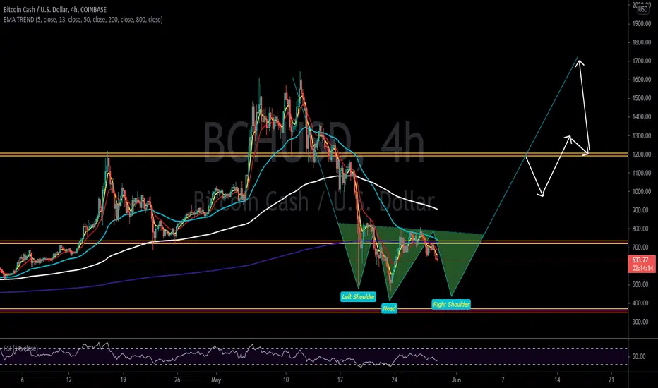
Task: Click the 1300.00 price axis label
Action: [x=642, y=136]
